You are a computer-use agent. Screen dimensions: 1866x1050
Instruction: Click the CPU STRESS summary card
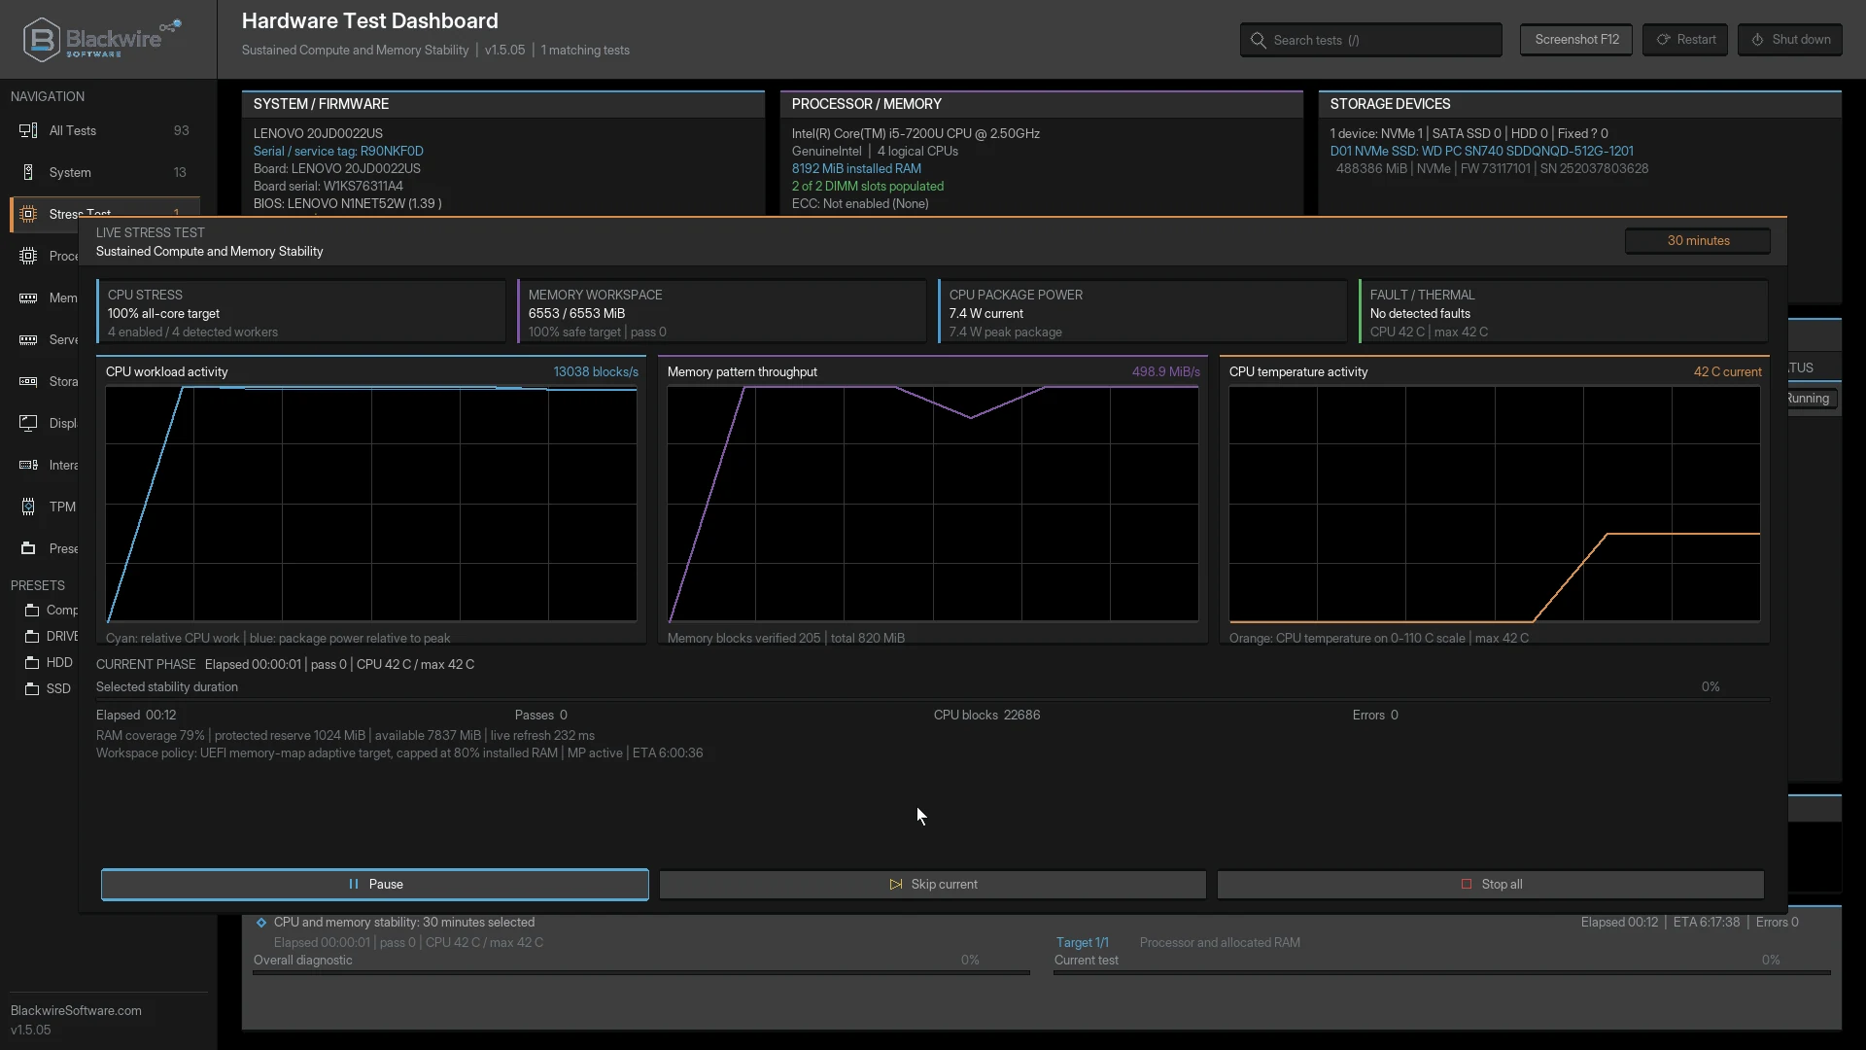pyautogui.click(x=301, y=312)
